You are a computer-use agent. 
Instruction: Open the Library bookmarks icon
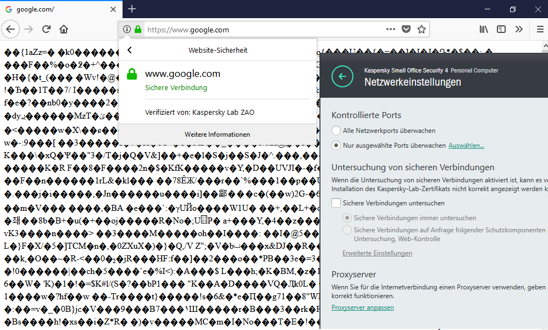(x=484, y=29)
